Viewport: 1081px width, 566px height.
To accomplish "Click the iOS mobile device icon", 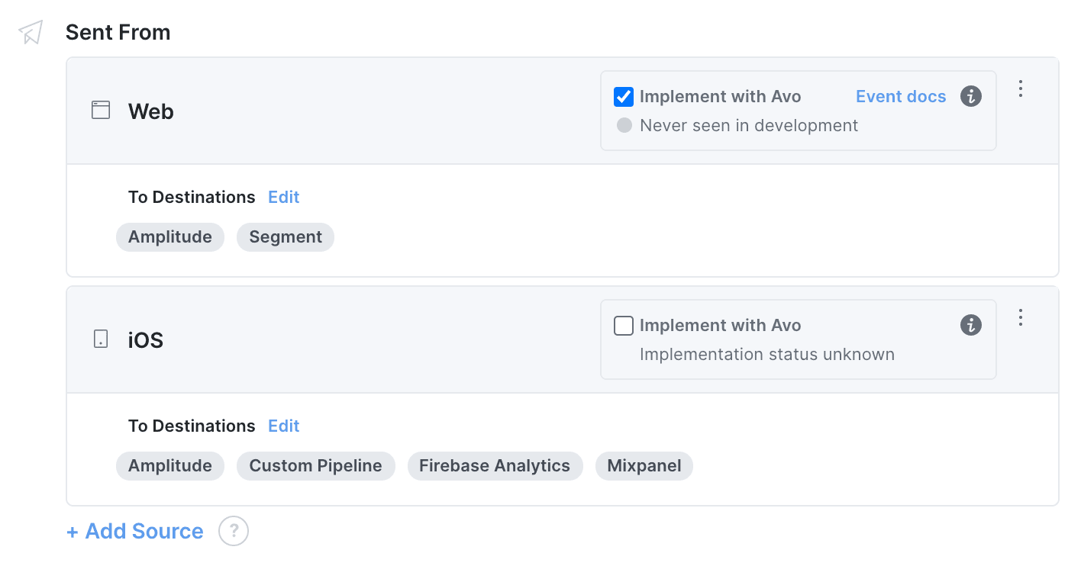I will click(x=101, y=339).
